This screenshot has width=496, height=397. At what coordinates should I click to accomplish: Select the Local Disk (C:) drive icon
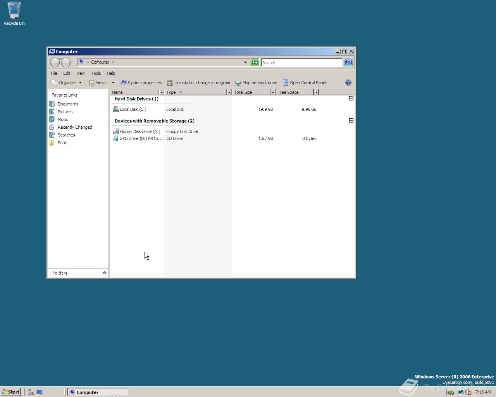[116, 109]
